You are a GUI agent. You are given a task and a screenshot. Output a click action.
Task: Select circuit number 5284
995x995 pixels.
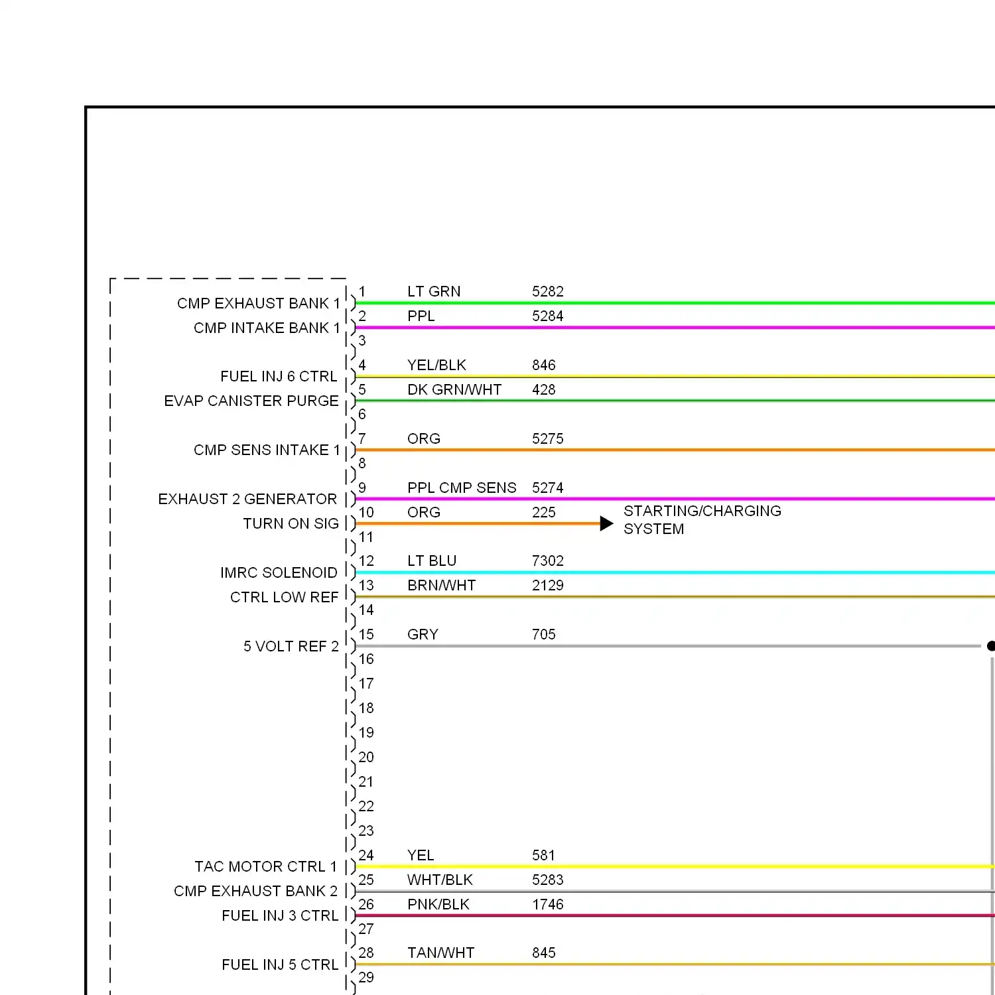[548, 316]
